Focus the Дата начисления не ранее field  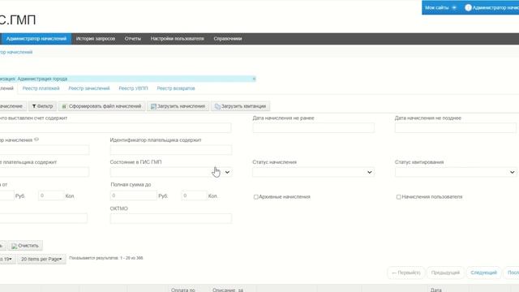(x=314, y=128)
